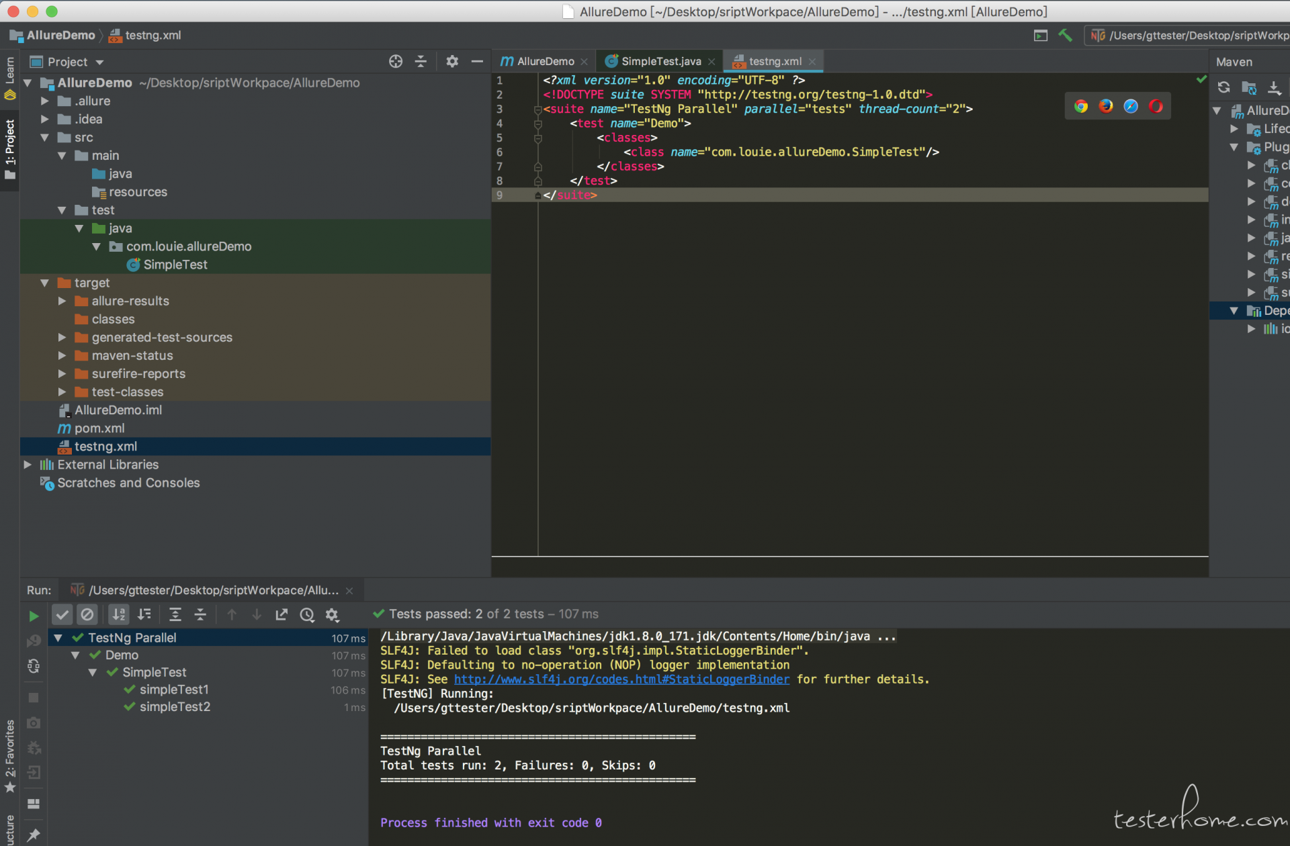Open Test History clock icon

pyautogui.click(x=307, y=614)
